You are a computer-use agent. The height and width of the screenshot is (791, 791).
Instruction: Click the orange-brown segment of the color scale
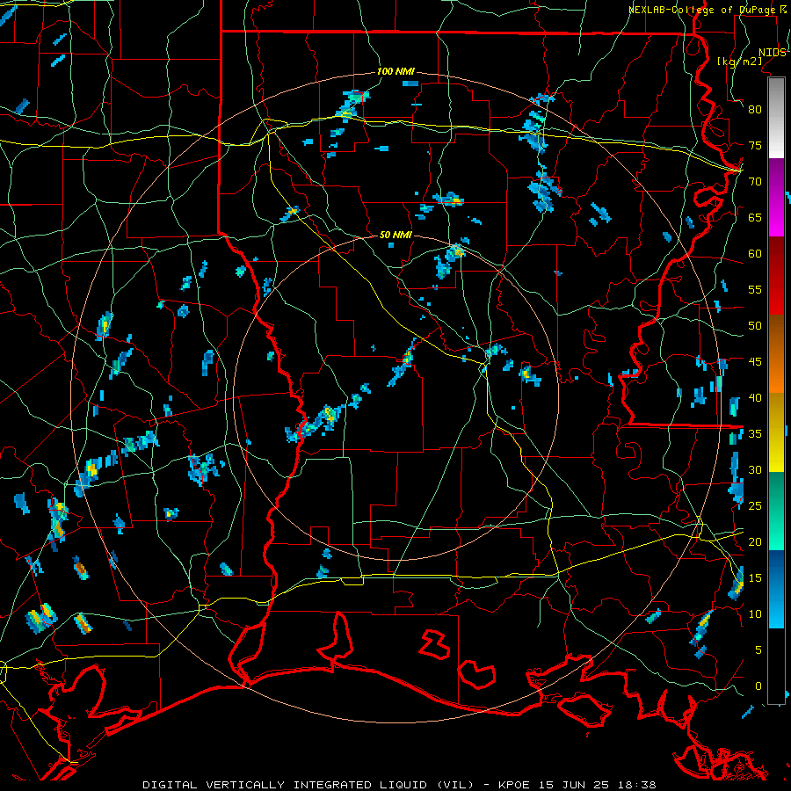click(776, 354)
